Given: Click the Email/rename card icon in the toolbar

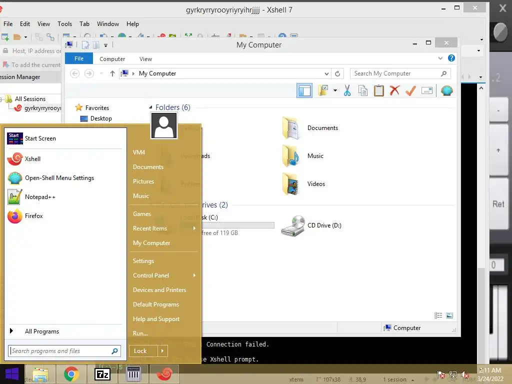Looking at the screenshot, I should tap(427, 90).
